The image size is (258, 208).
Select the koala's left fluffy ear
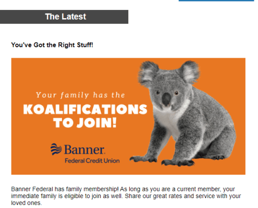pyautogui.click(x=148, y=73)
